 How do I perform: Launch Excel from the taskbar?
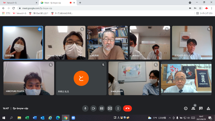[27, 118]
